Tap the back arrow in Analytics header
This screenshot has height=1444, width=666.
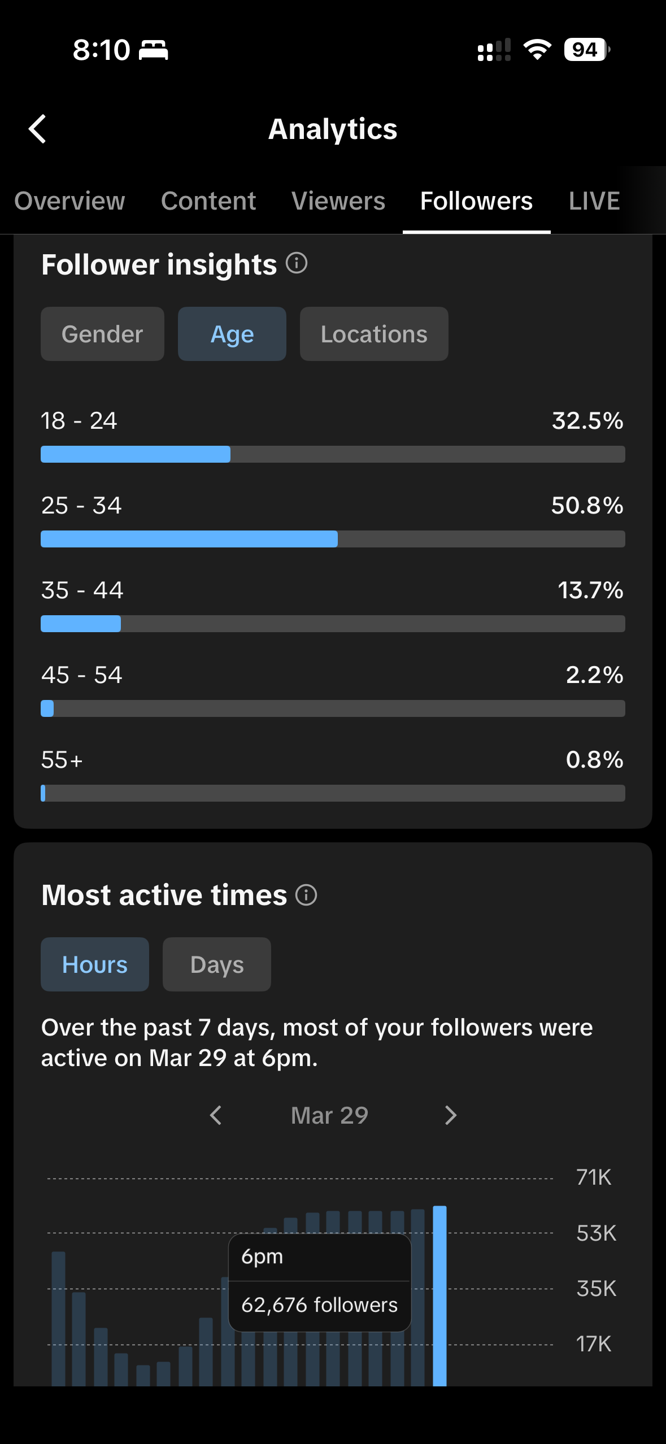point(37,129)
